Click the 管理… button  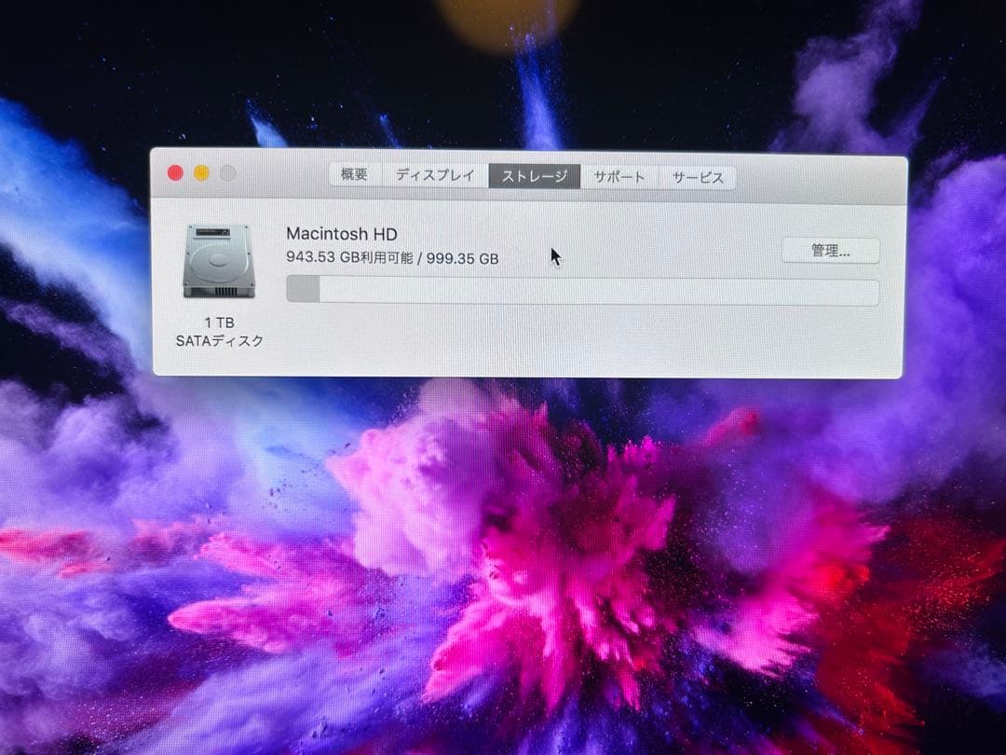coord(830,251)
